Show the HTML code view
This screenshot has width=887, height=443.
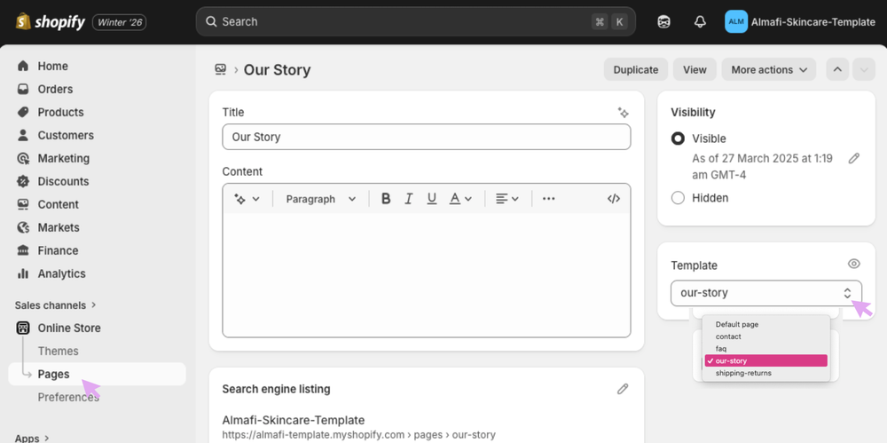[x=614, y=199]
